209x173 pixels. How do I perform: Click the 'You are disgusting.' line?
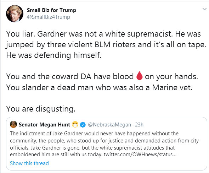[x=41, y=109]
